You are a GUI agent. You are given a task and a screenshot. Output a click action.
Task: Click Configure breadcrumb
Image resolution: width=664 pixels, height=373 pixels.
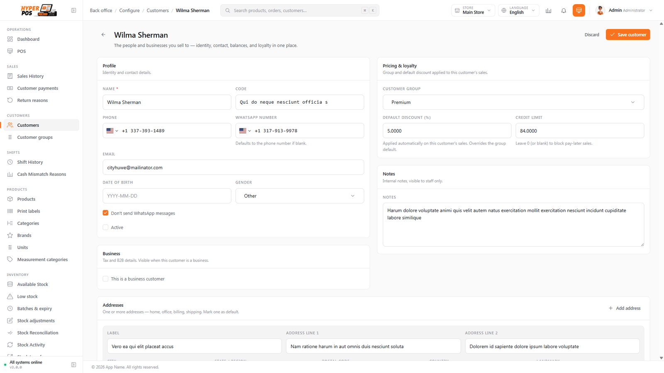pyautogui.click(x=129, y=10)
